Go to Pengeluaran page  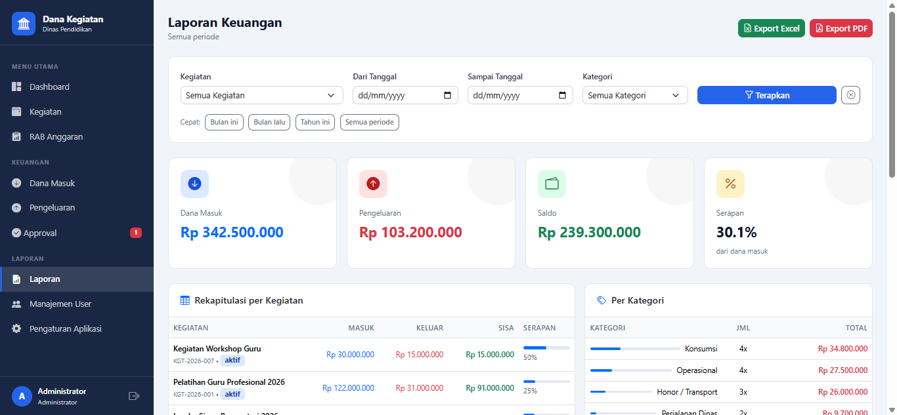(x=77, y=208)
